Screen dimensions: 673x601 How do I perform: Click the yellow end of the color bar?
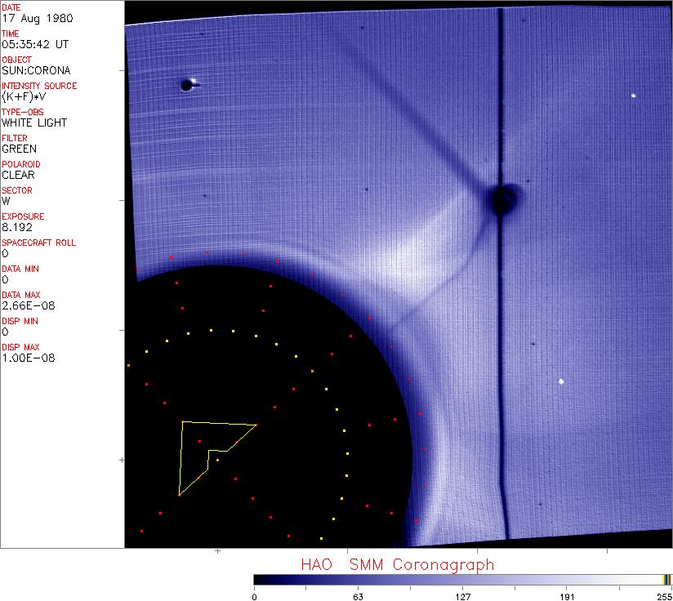pos(666,580)
